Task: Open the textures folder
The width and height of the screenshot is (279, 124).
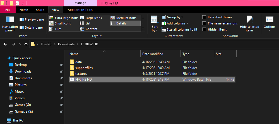Action: (81, 74)
